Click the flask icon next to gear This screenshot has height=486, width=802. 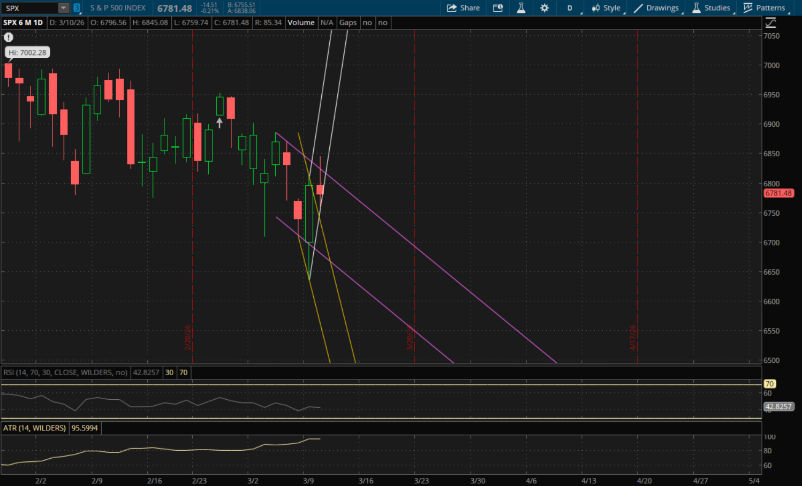521,8
